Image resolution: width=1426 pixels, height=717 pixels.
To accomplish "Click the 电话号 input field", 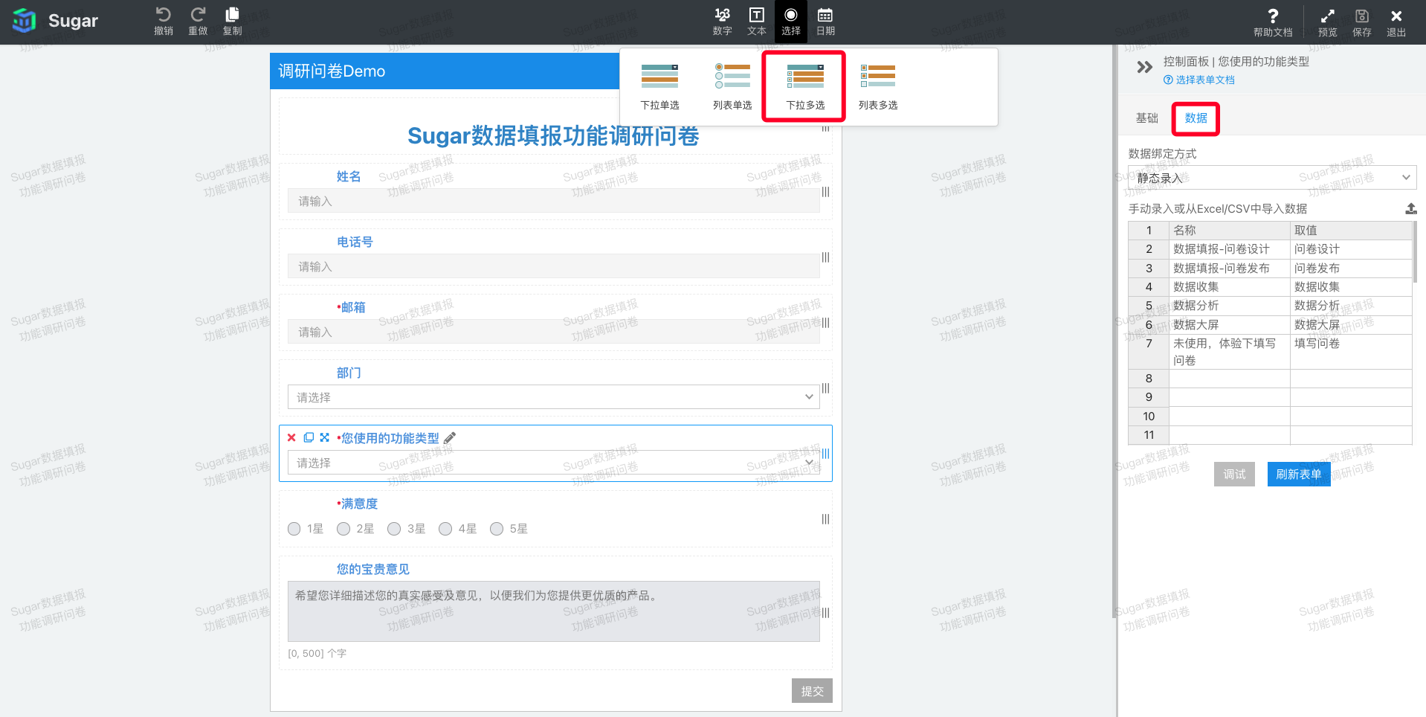I will (x=553, y=266).
